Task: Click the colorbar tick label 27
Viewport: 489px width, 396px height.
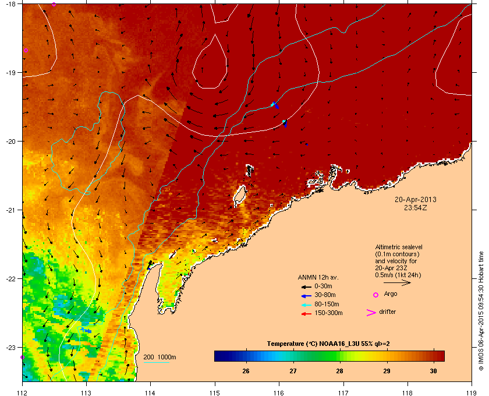Action: click(x=293, y=371)
